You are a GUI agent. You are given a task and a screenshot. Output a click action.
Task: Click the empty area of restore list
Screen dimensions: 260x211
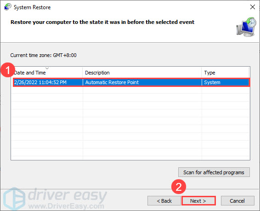(x=130, y=123)
